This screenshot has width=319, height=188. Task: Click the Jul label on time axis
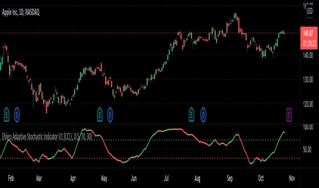(166, 178)
